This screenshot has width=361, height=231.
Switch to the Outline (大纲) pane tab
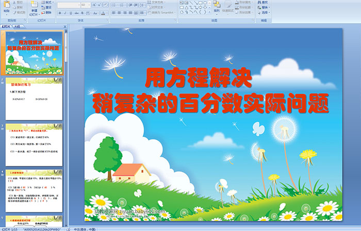click(17, 27)
